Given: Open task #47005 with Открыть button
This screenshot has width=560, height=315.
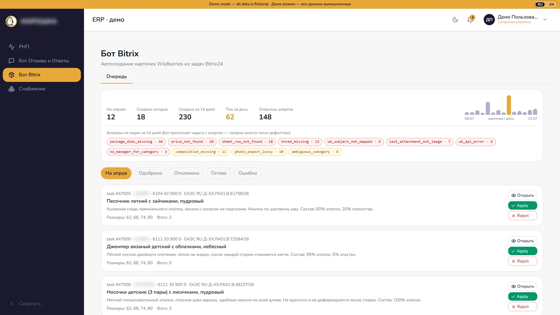Looking at the screenshot, I should (523, 195).
